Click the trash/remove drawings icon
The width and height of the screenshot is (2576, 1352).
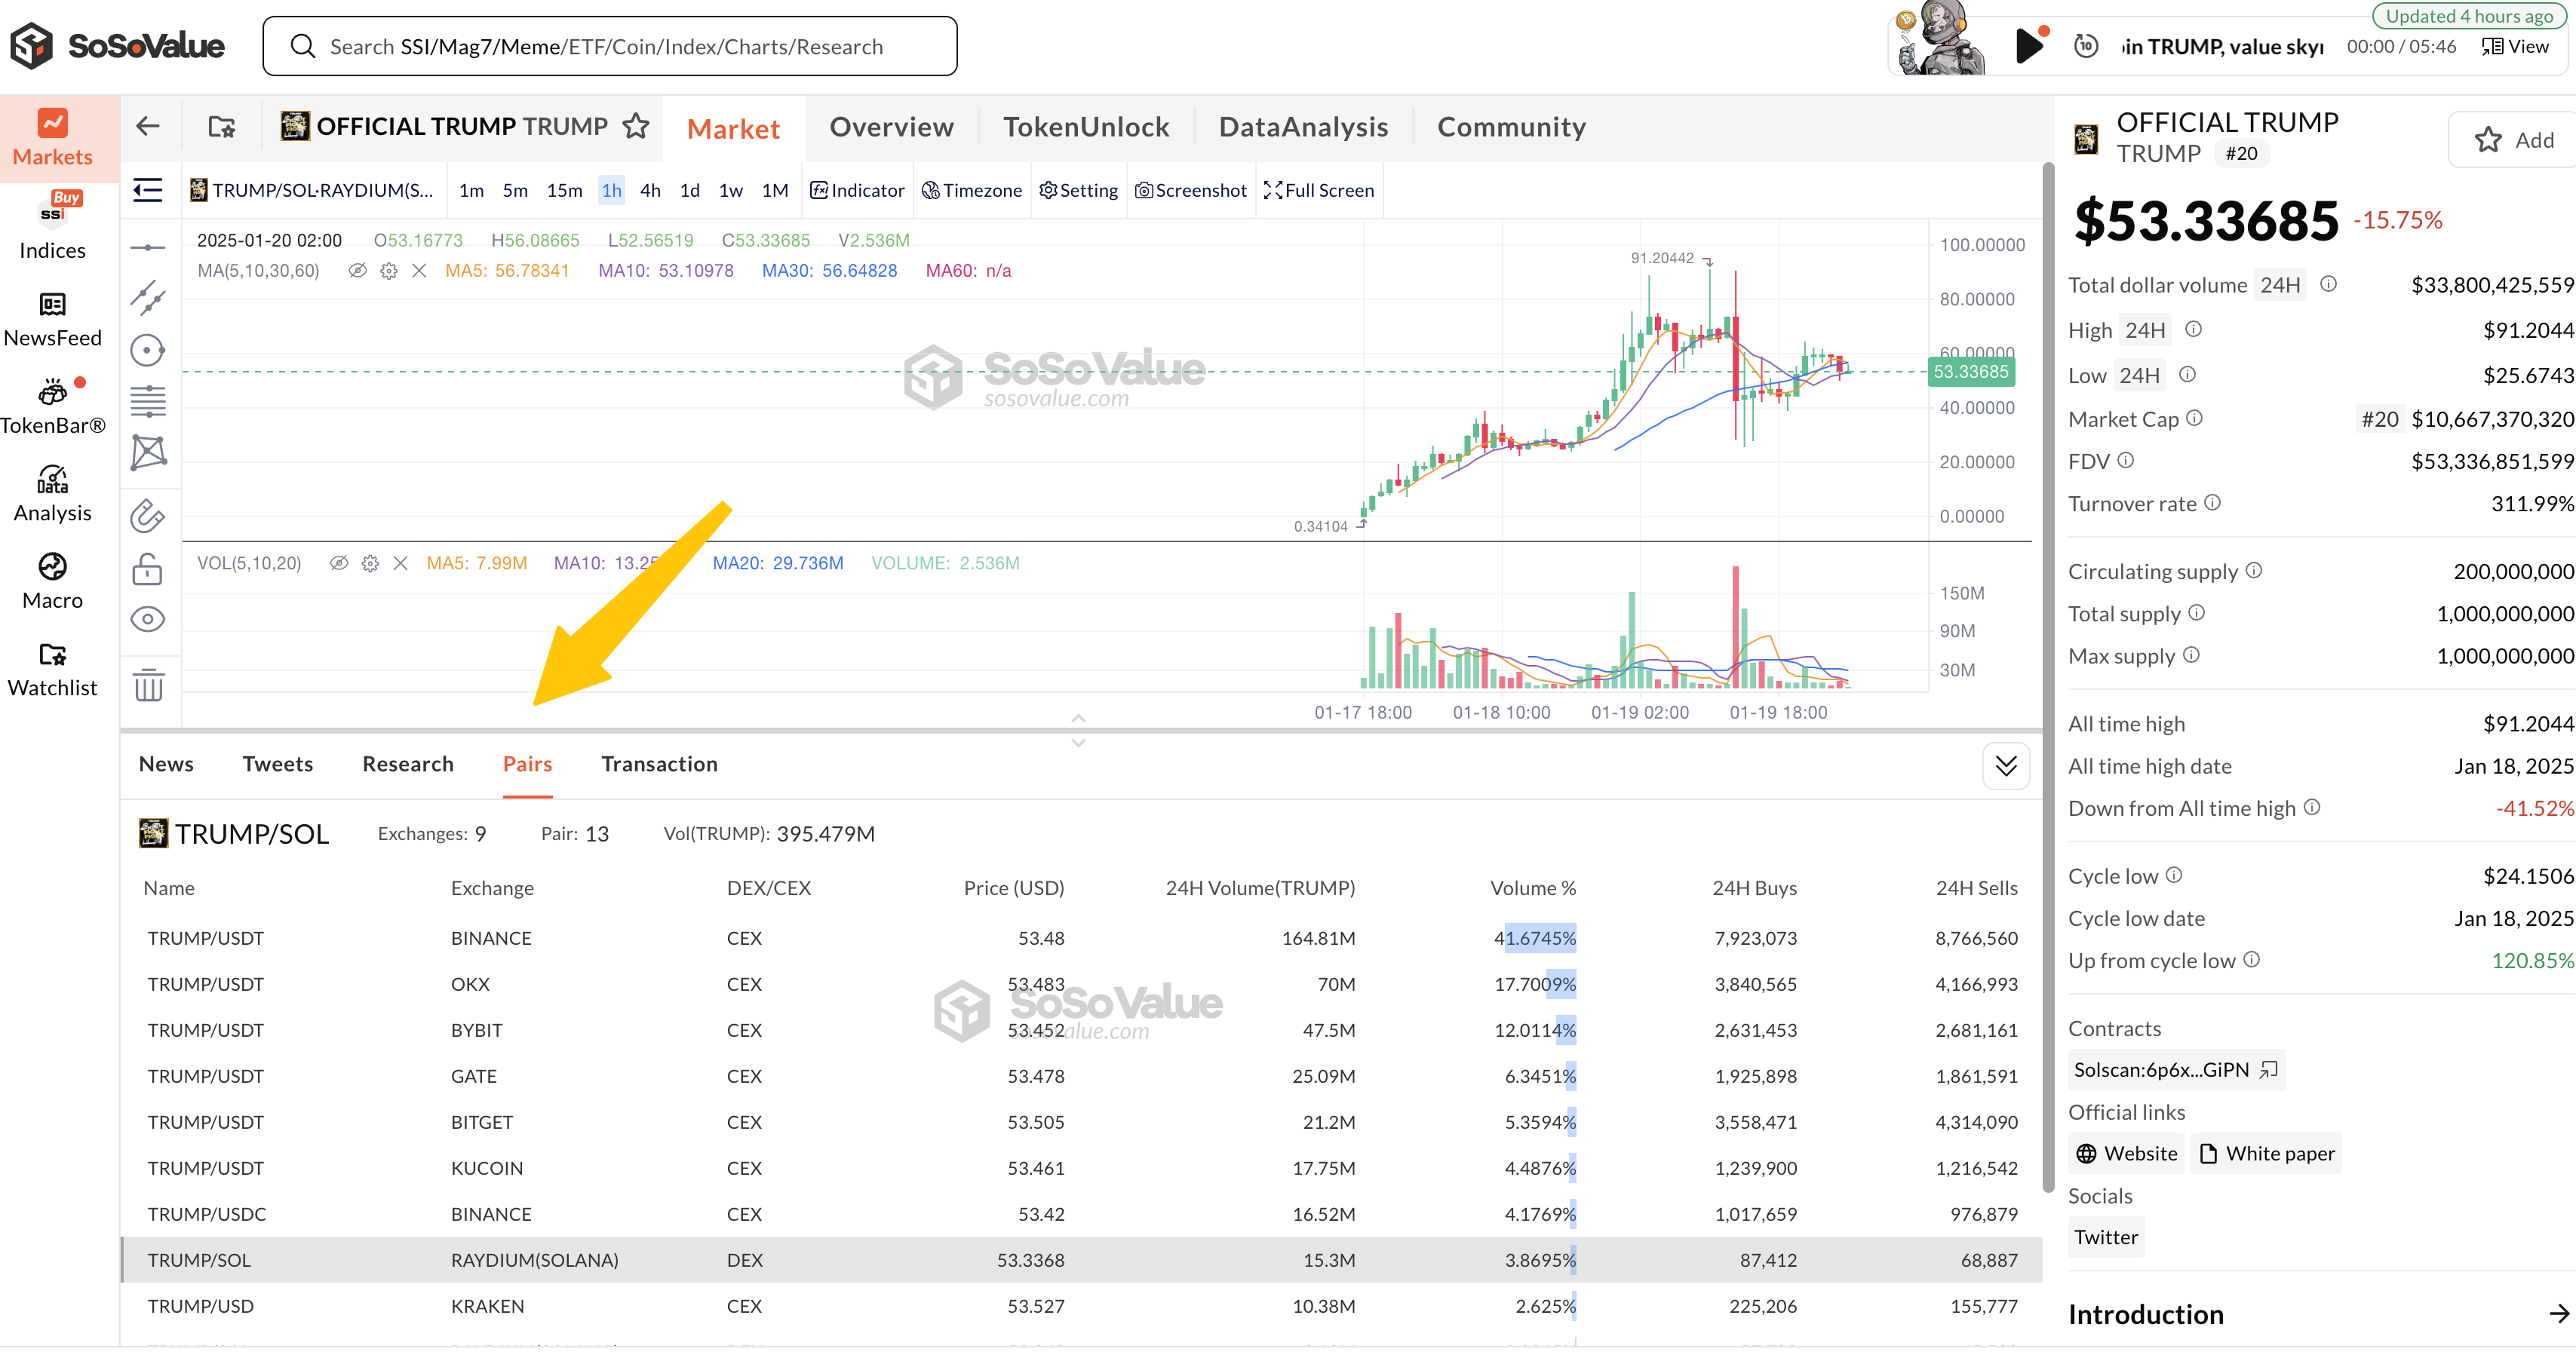[148, 686]
